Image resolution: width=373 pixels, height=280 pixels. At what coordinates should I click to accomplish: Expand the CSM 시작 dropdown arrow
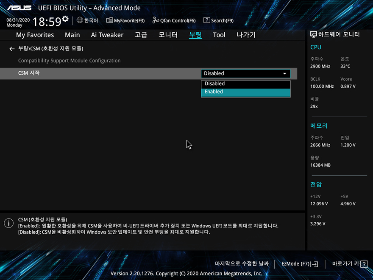pyautogui.click(x=284, y=73)
